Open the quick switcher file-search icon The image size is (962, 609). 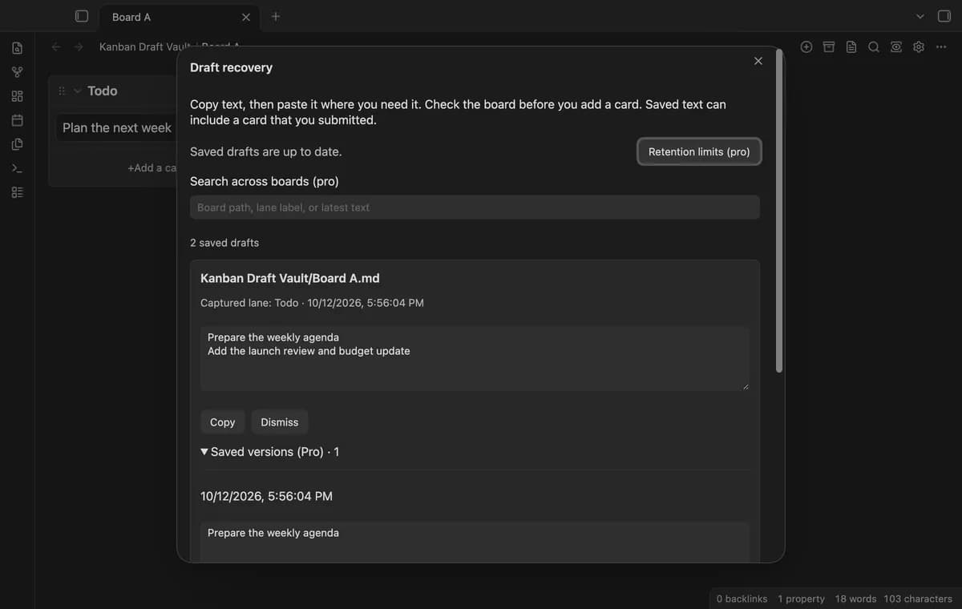tap(17, 49)
